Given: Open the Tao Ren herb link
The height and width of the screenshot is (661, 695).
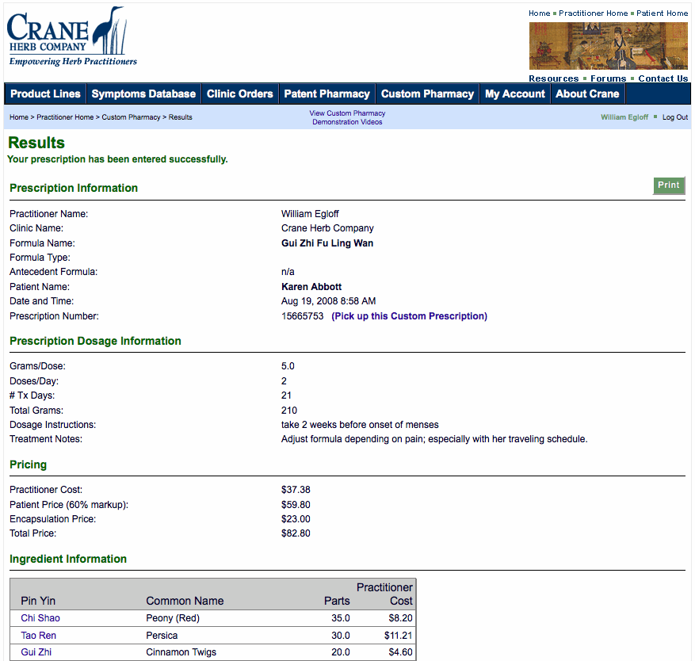Looking at the screenshot, I should 38,636.
